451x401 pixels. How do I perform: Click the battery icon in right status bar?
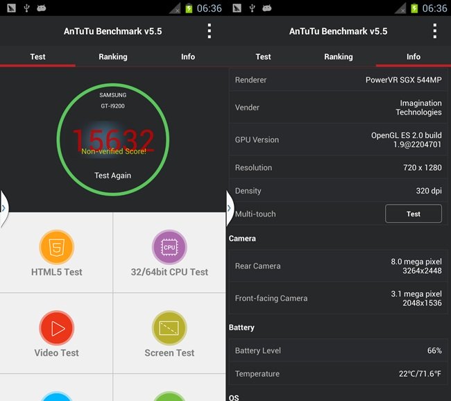tap(414, 8)
